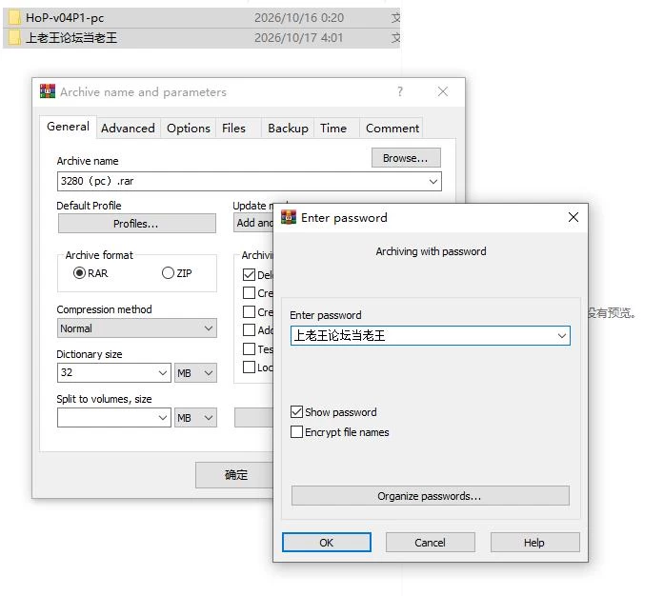The height and width of the screenshot is (596, 664).
Task: Close the Archive name and parameters dialog
Action: coord(443,91)
